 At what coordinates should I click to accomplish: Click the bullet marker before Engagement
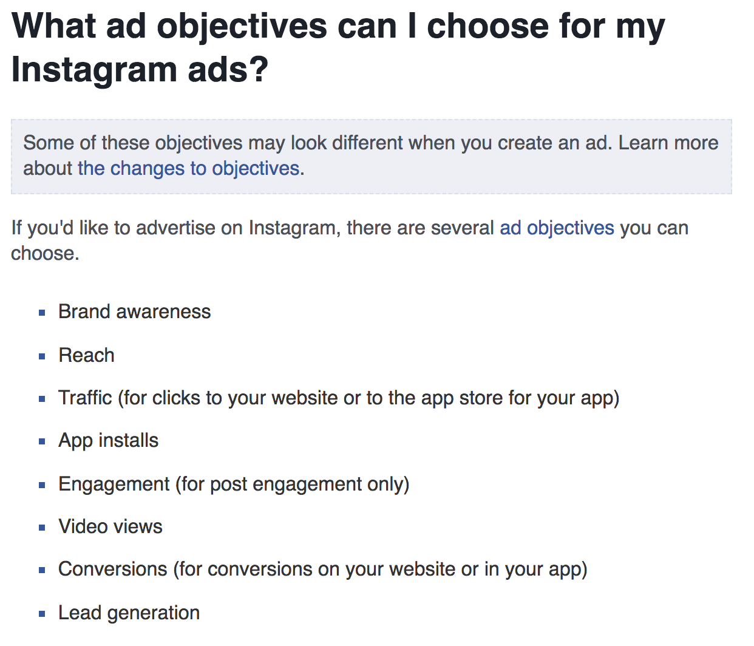(42, 485)
